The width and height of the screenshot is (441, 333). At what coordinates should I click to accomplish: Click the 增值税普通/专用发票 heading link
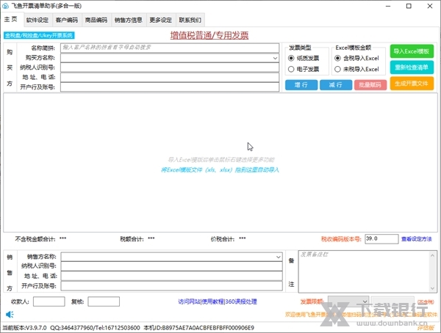(x=209, y=35)
